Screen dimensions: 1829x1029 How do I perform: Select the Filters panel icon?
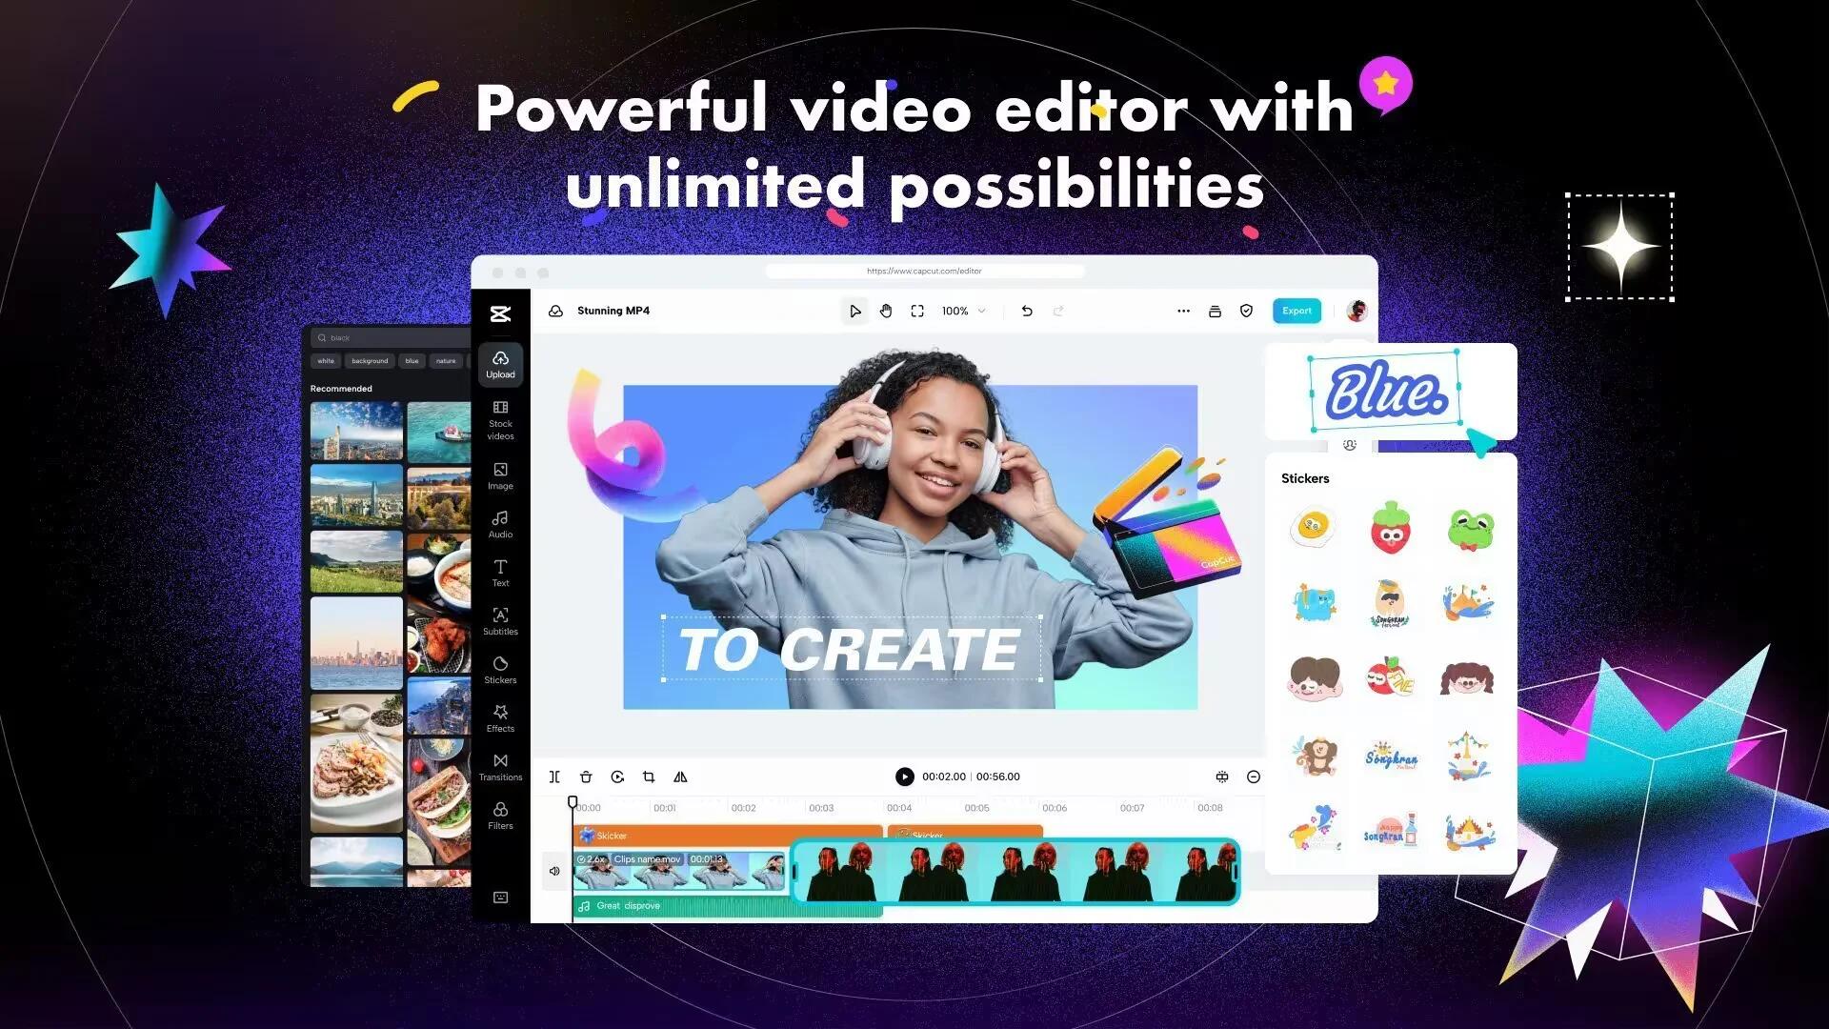(x=500, y=816)
